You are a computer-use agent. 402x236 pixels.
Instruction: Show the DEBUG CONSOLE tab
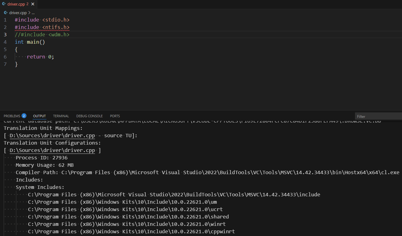tap(90, 116)
